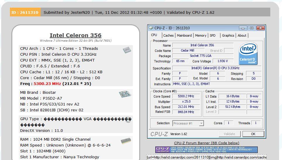
Task: Click the red Freq 5300.23 MHz text
Action: 47,84
